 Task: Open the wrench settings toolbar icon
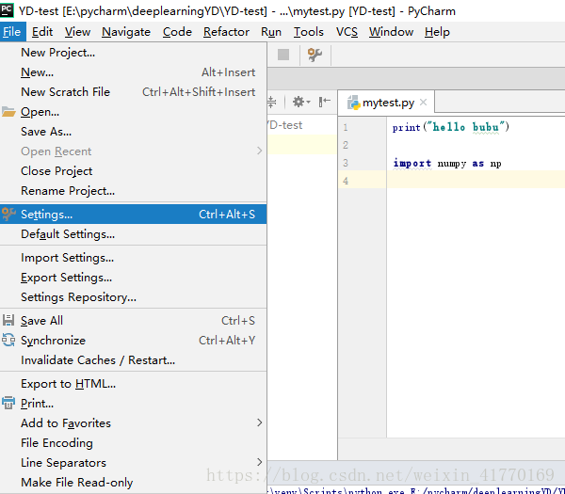[315, 55]
